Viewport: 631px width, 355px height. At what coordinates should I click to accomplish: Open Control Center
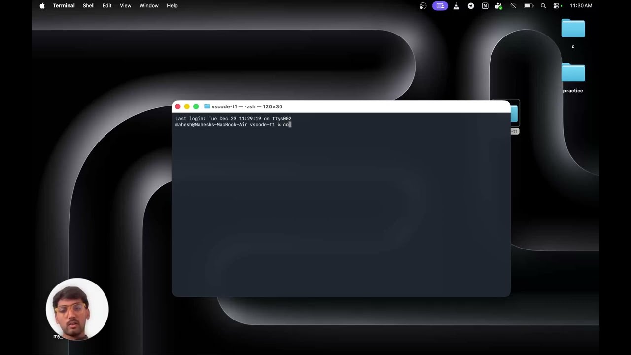pos(557,6)
